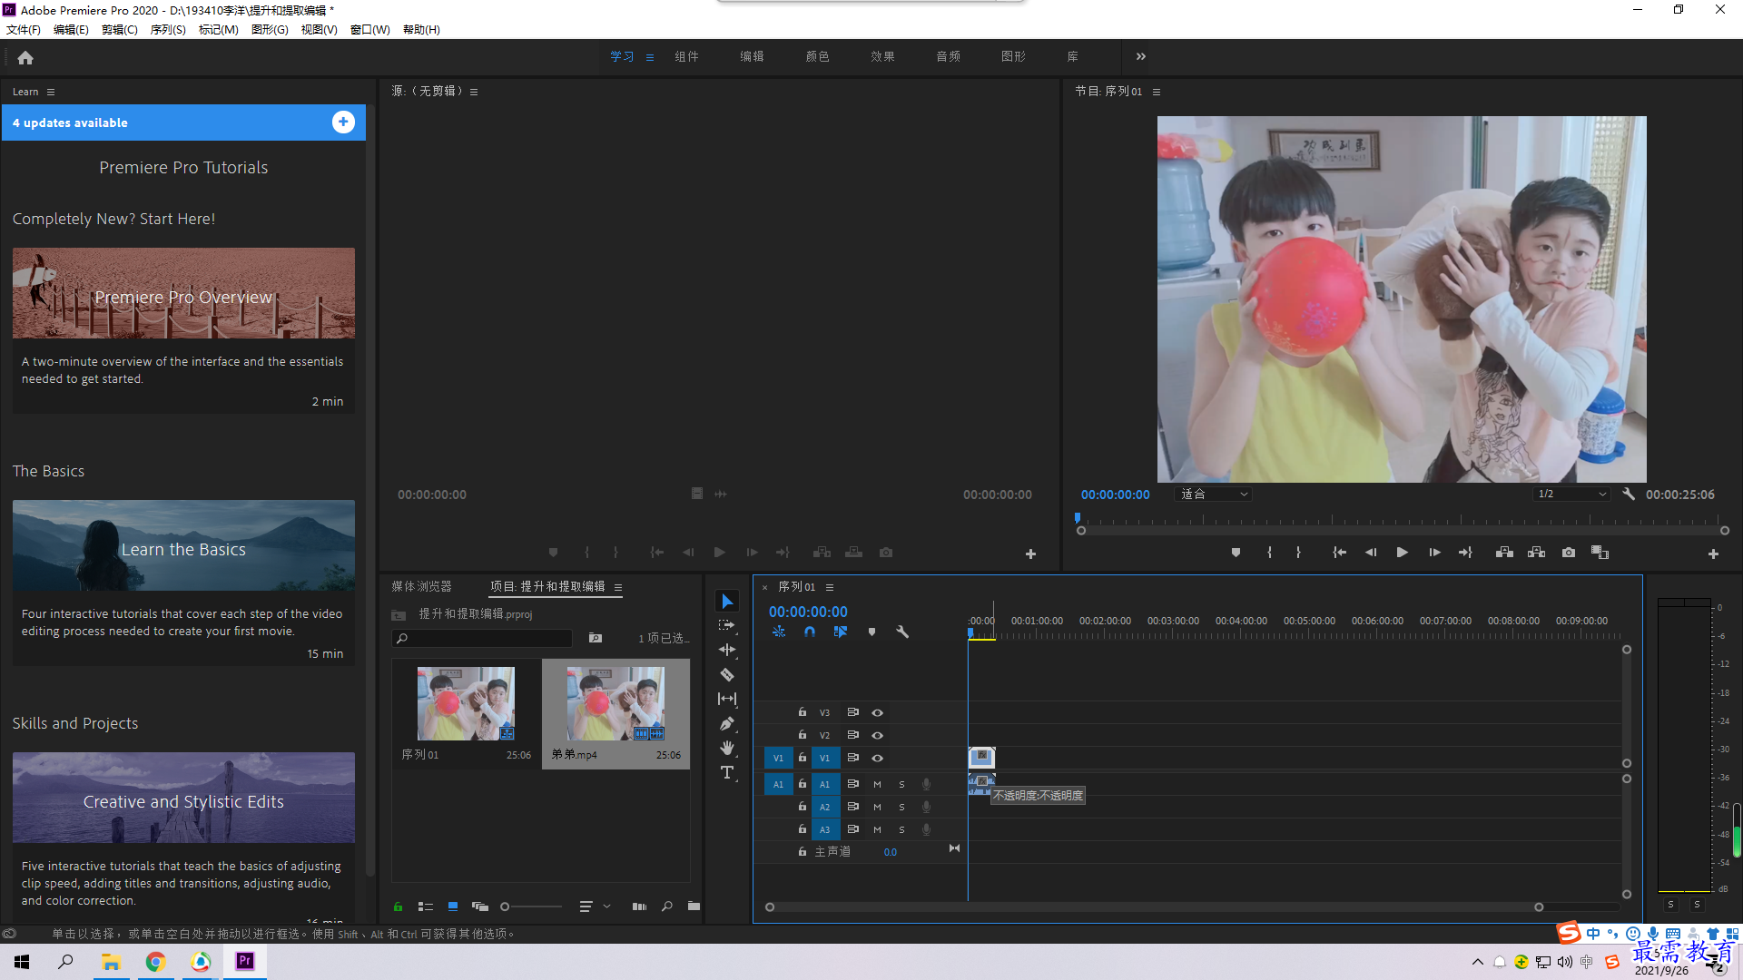Open program monitor panel menu

[1157, 92]
